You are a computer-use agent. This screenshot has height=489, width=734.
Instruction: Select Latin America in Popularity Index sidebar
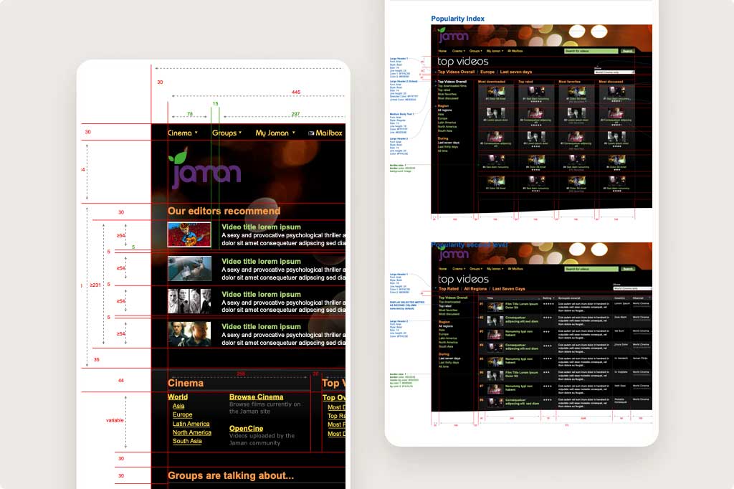tap(447, 122)
